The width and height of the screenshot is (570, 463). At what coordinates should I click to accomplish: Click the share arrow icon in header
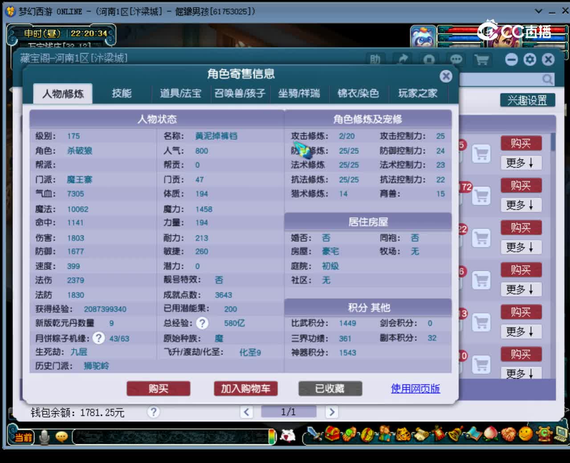tap(403, 60)
